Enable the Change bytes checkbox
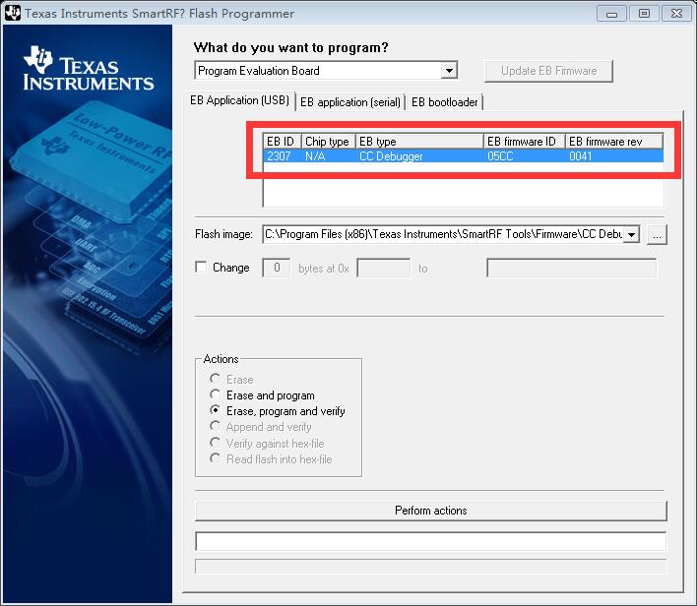The width and height of the screenshot is (697, 606). click(x=201, y=267)
